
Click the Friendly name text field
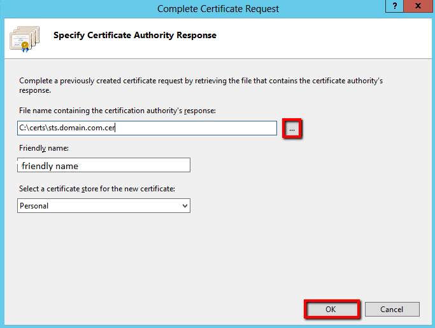104,165
